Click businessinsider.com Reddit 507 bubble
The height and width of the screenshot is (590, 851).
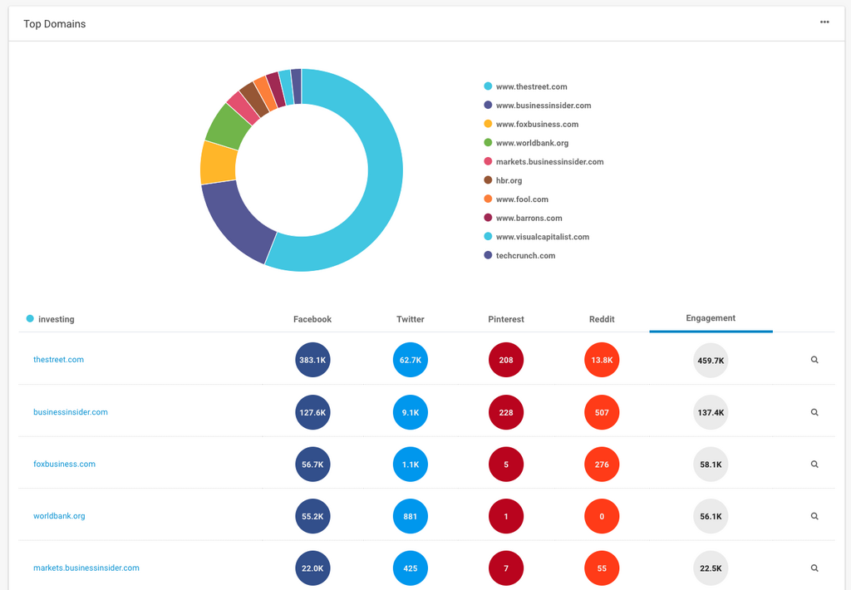click(602, 412)
